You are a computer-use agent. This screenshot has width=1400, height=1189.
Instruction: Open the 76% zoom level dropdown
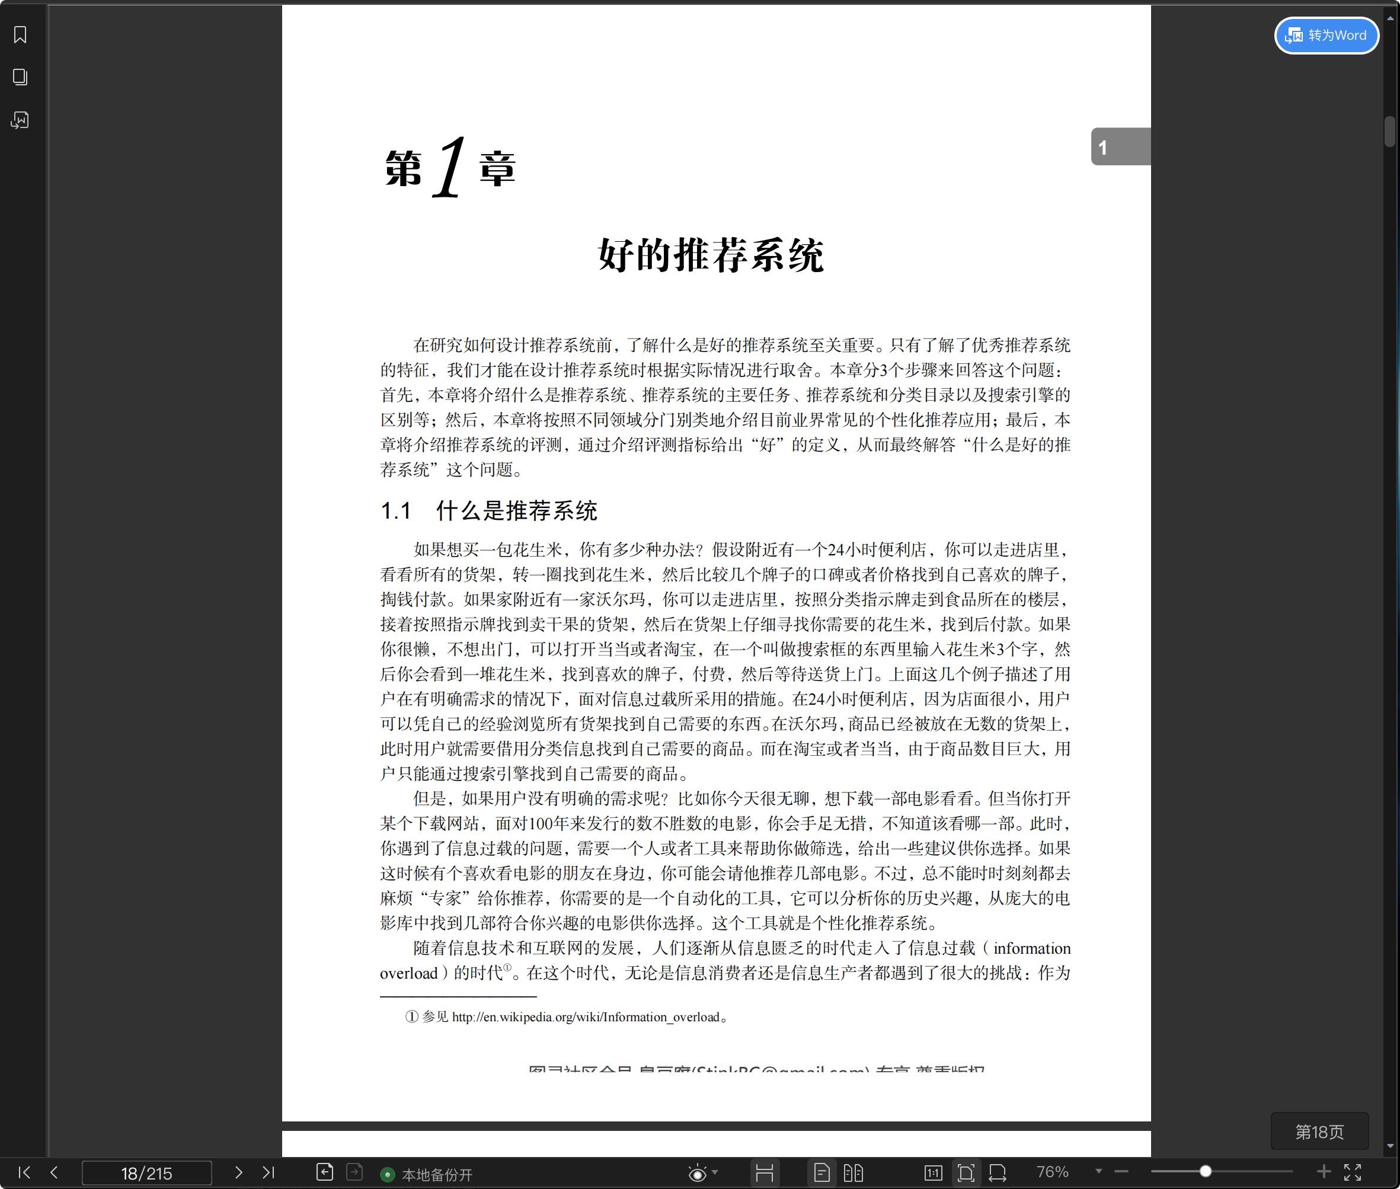[x=1099, y=1171]
